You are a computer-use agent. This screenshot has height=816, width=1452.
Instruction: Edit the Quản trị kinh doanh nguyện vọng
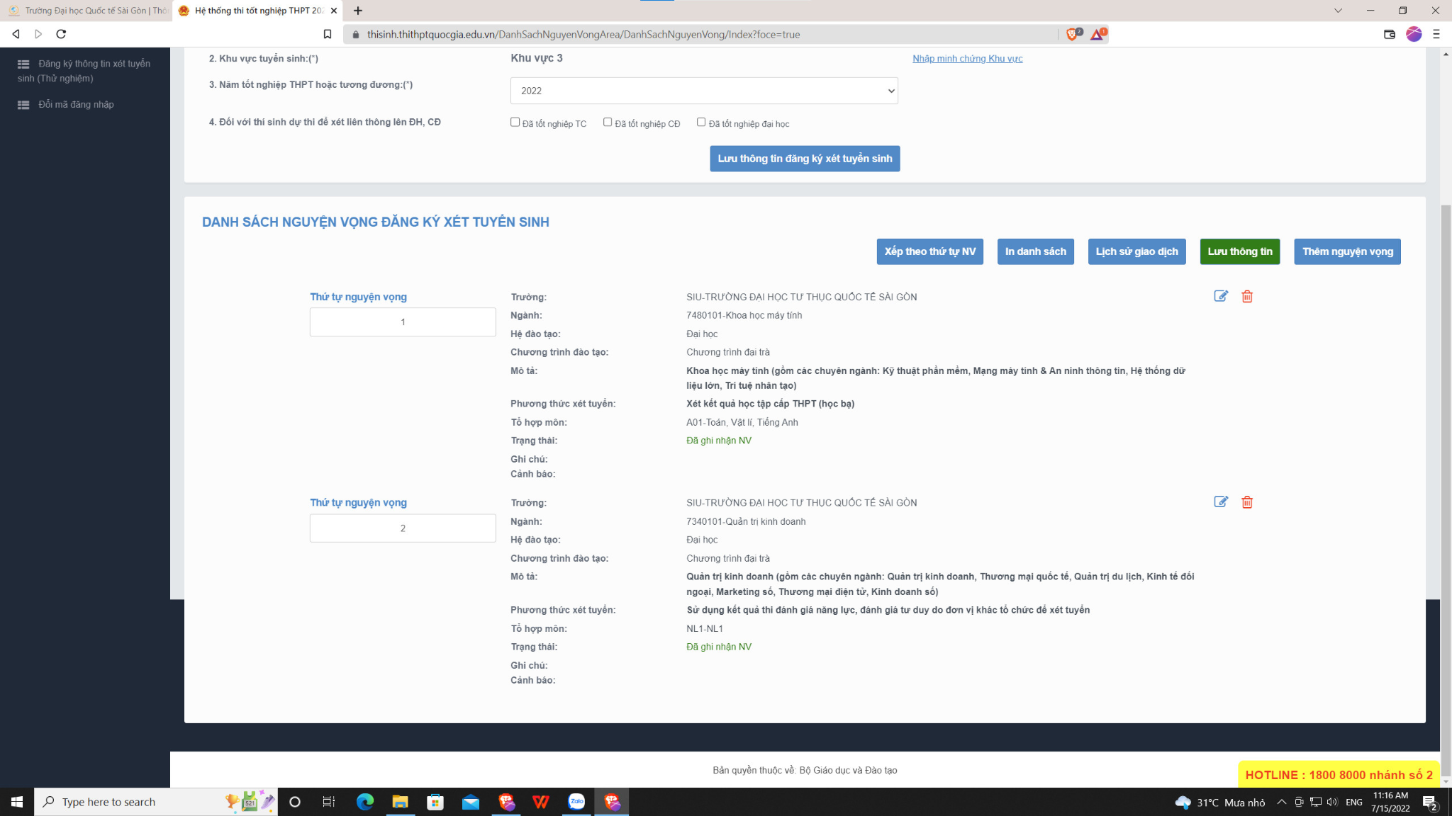coord(1220,502)
